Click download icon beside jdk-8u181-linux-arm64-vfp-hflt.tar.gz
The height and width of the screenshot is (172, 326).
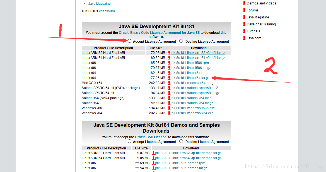169,58
